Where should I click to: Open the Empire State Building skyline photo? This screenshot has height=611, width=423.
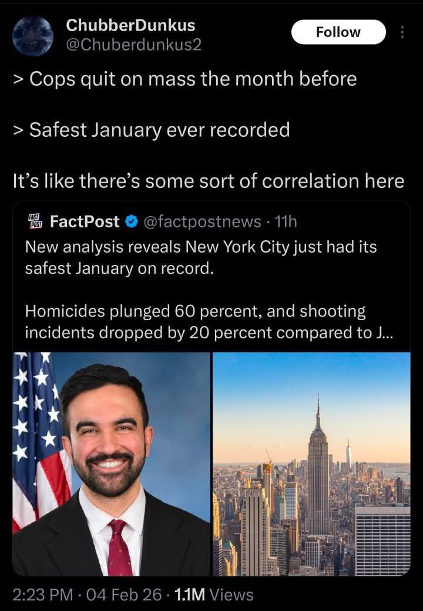pos(311,464)
